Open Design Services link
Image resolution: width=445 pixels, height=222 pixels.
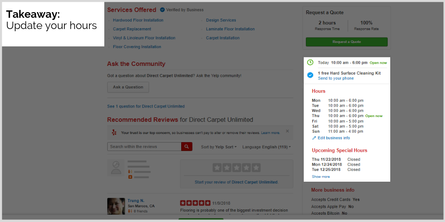coord(221,20)
